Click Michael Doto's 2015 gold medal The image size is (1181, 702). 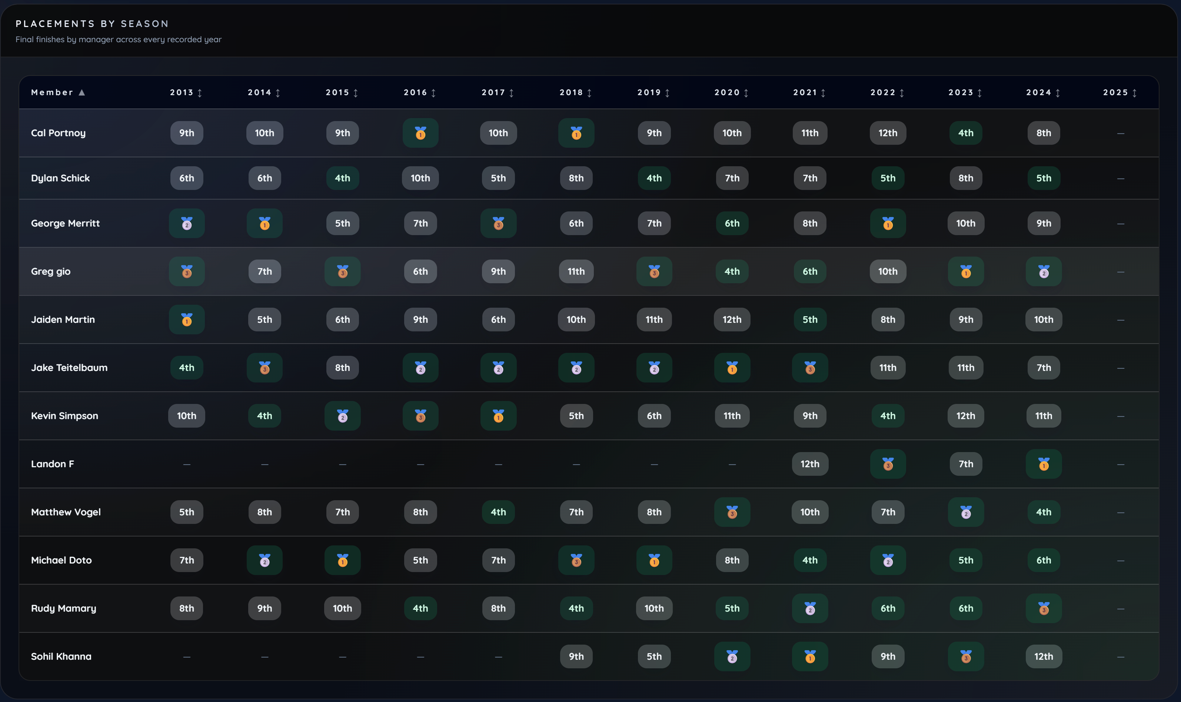343,560
